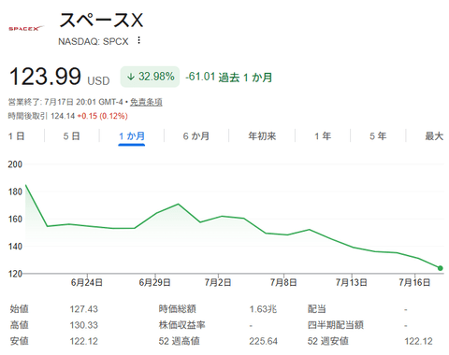Image resolution: width=449 pixels, height=355 pixels.
Task: Click the 7月8日 axis label
Action: [283, 282]
